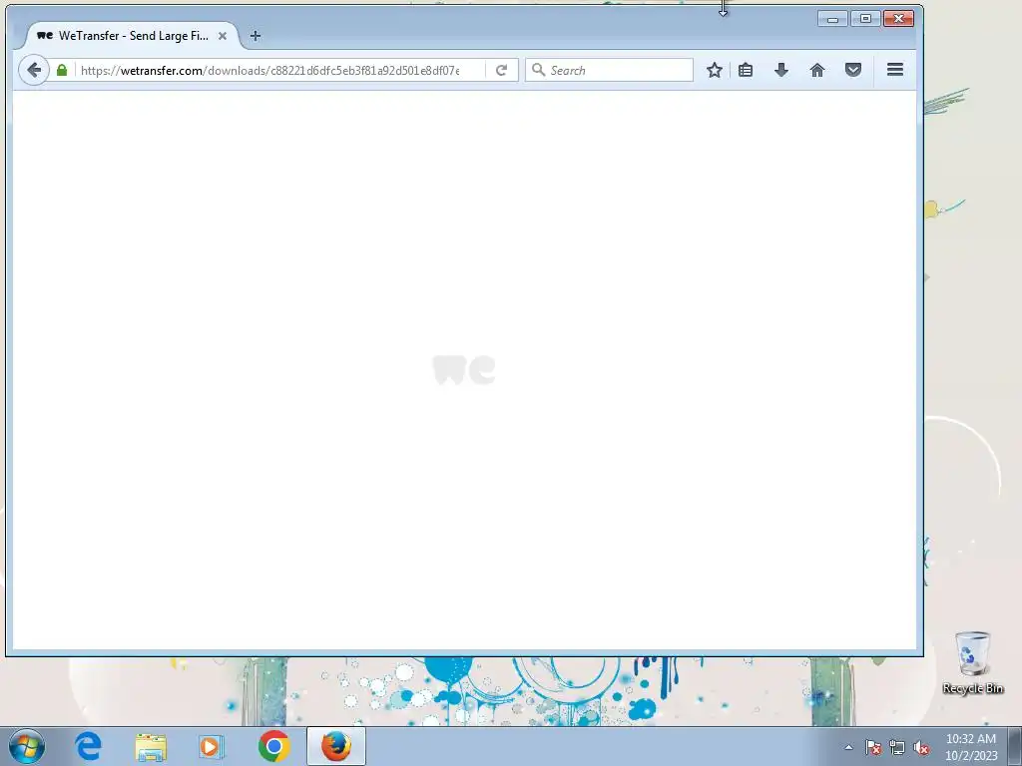Show bookmarks list icon in toolbar

point(746,71)
